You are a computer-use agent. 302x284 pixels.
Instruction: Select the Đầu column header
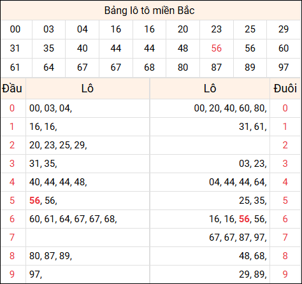(12, 89)
